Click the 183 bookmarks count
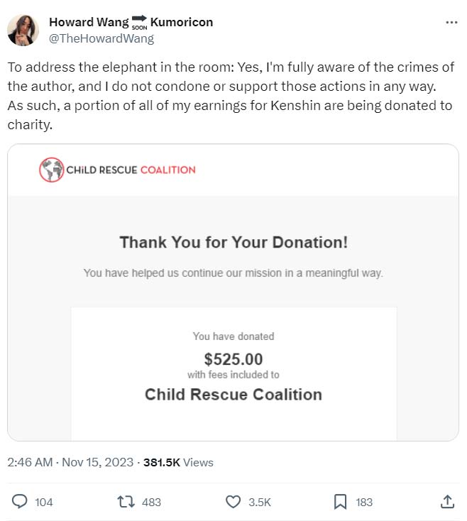The width and height of the screenshot is (467, 521). (364, 502)
